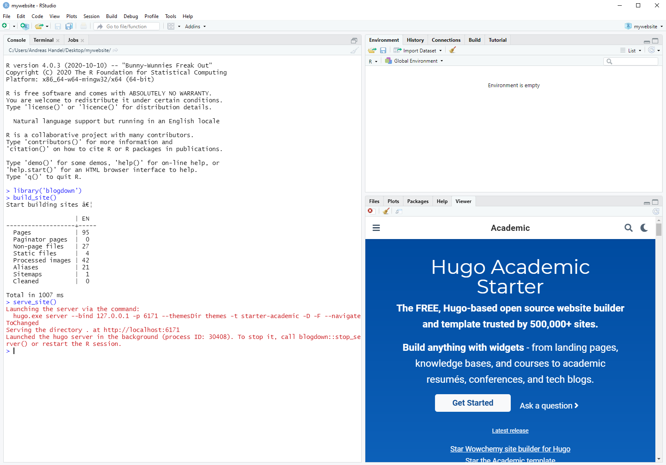
Task: Save workspace using Environment disk icon
Action: tap(383, 50)
